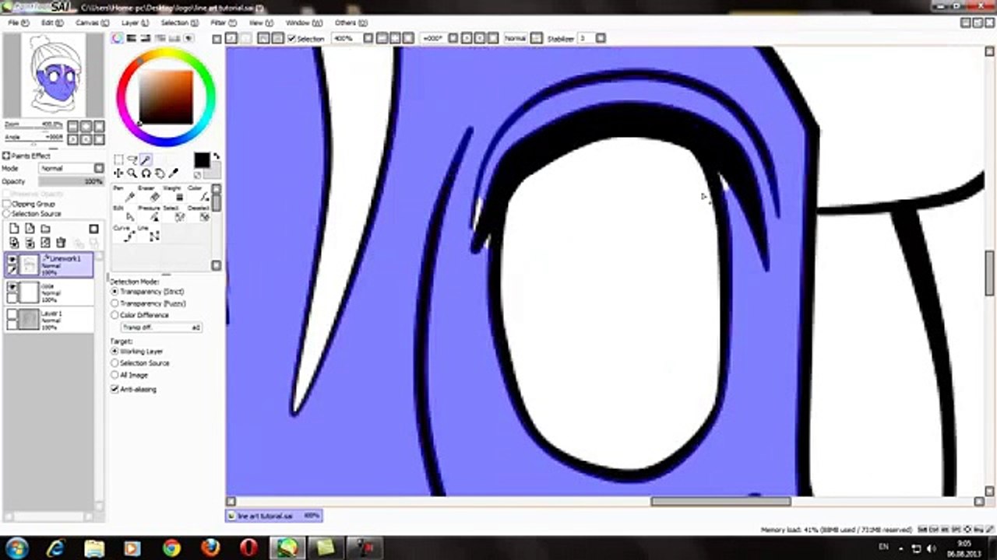997x560 pixels.
Task: Uncheck the Anti-aliasing checkbox
Action: coord(115,389)
